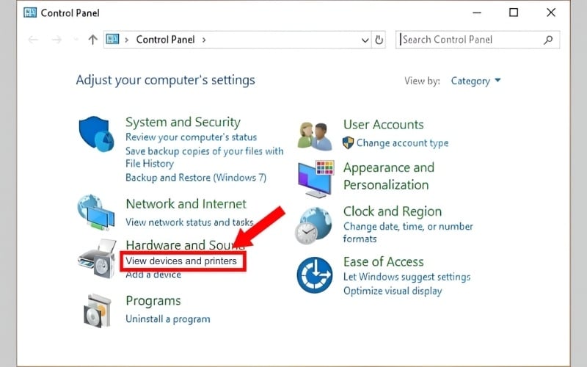Refresh the address bar location
587x367 pixels.
379,40
